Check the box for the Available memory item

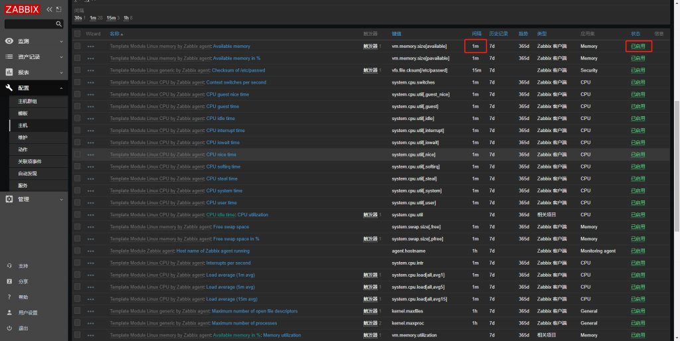77,46
